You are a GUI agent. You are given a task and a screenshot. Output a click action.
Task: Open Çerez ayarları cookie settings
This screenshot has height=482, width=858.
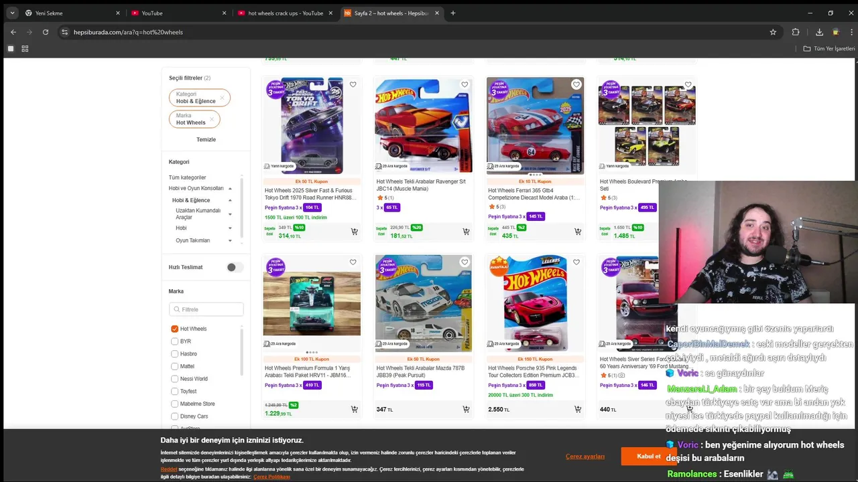click(x=585, y=457)
